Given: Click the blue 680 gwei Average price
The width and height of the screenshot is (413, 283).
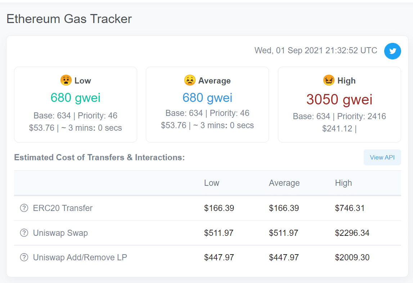Looking at the screenshot, I should pos(207,98).
